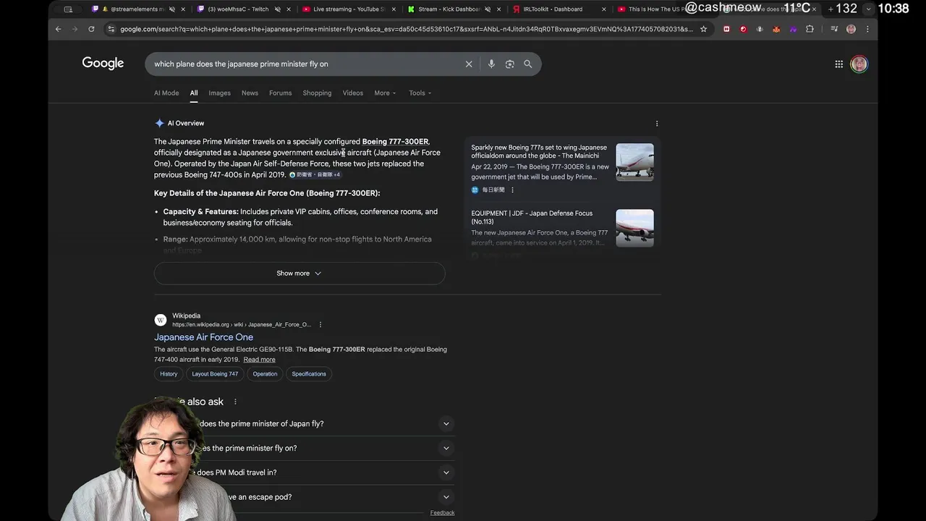Viewport: 926px width, 521px height.
Task: Open the Sparkly new Boeing 777s article
Action: pyautogui.click(x=539, y=151)
